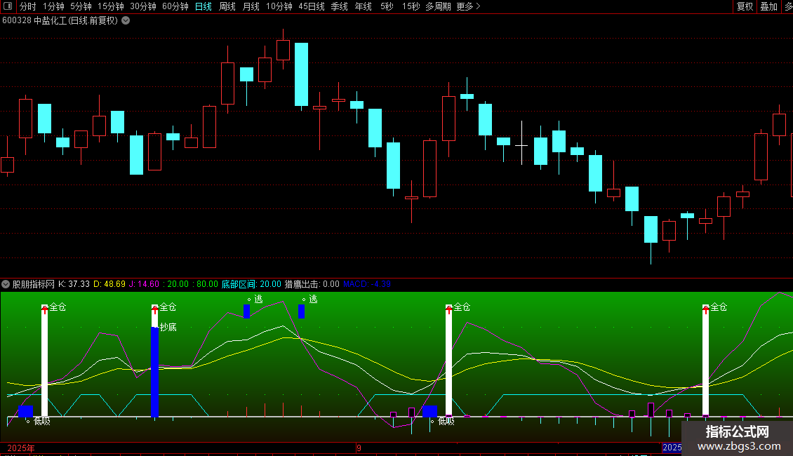The height and width of the screenshot is (456, 793).
Task: Select the 5分钟 period tab
Action: 81,6
